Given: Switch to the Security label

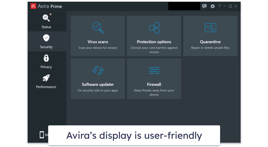Looking at the screenshot, I should (46, 47).
